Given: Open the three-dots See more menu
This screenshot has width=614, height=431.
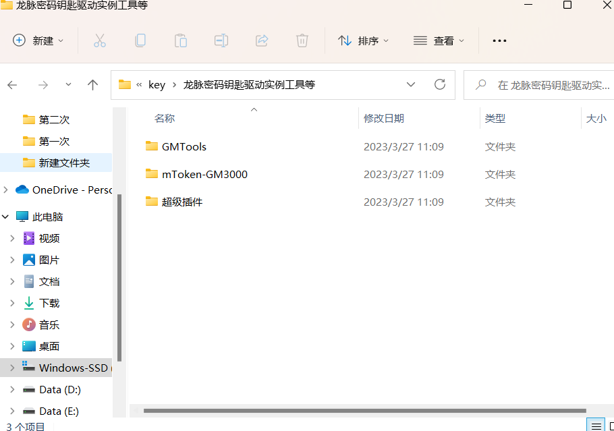Looking at the screenshot, I should click(x=499, y=40).
